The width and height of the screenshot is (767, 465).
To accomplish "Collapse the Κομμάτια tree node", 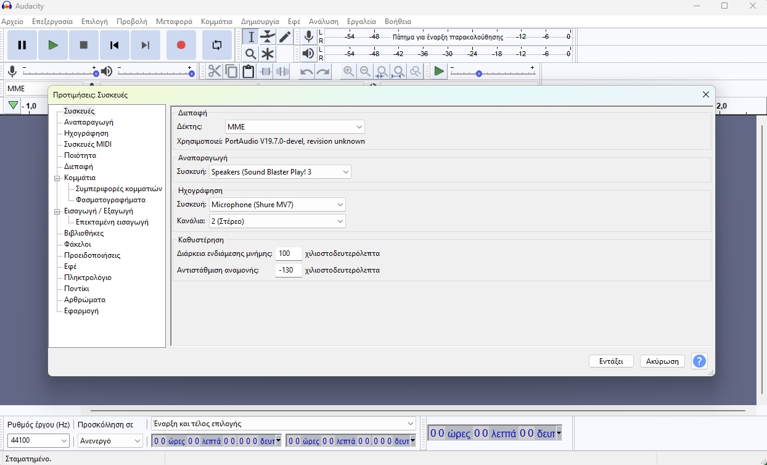I will click(x=57, y=178).
